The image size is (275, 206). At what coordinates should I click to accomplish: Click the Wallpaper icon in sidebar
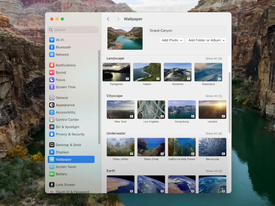pos(52,159)
